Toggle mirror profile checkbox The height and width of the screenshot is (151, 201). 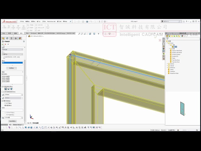pyautogui.click(x=3, y=101)
